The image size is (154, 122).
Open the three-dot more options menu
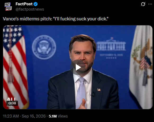pos(150,4)
